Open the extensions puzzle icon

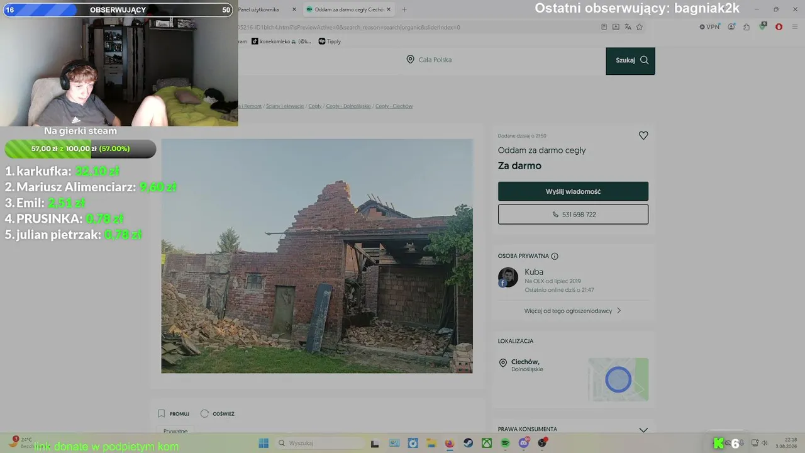[x=747, y=27]
